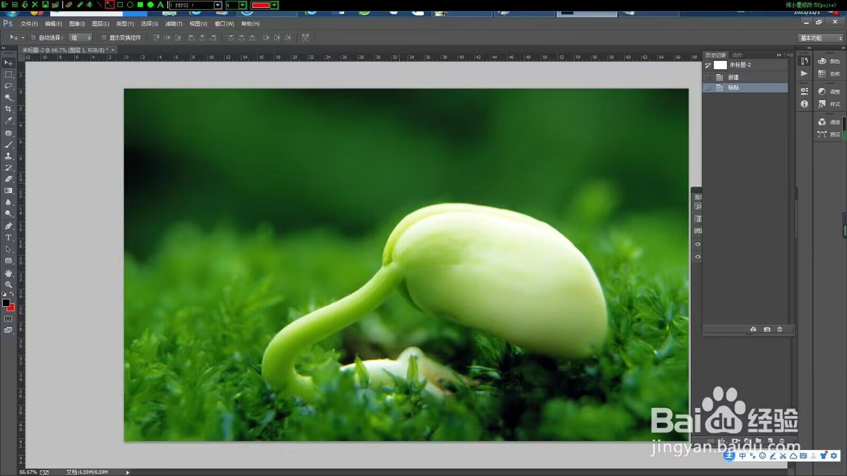Select the Clone Stamp tool
The width and height of the screenshot is (847, 476).
8,156
